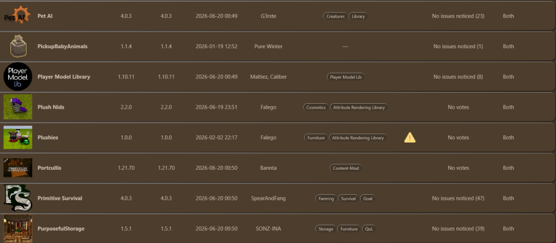Click author SpearAndFang
This screenshot has width=556, height=243.
(268, 198)
